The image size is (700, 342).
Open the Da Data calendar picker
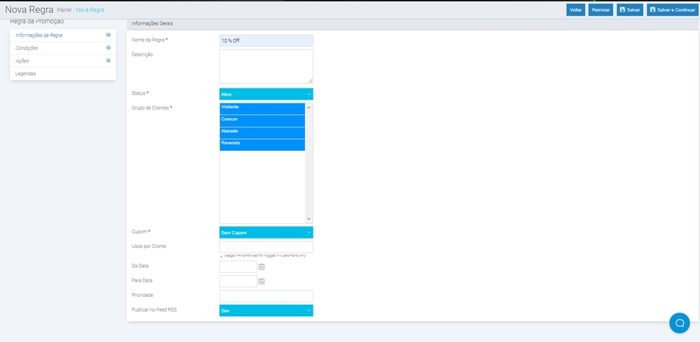[262, 267]
